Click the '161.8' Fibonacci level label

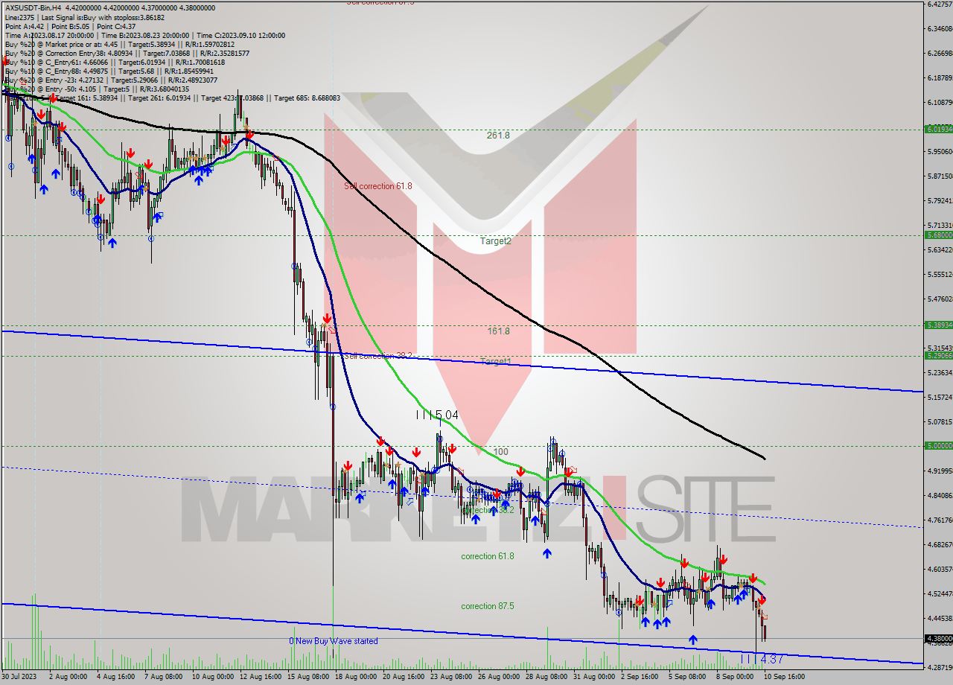click(x=498, y=331)
